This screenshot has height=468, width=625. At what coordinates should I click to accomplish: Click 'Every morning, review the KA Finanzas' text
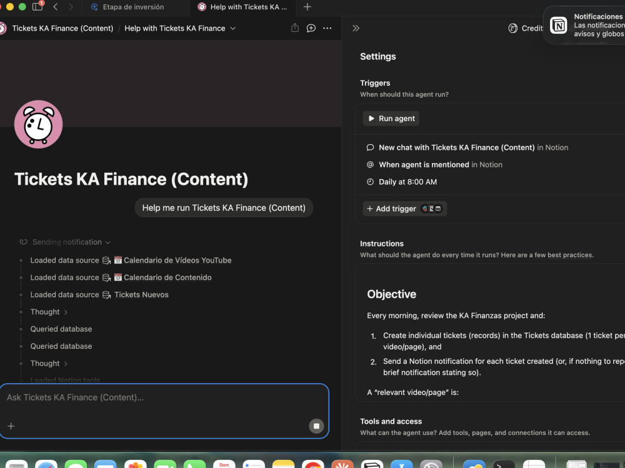[456, 316]
